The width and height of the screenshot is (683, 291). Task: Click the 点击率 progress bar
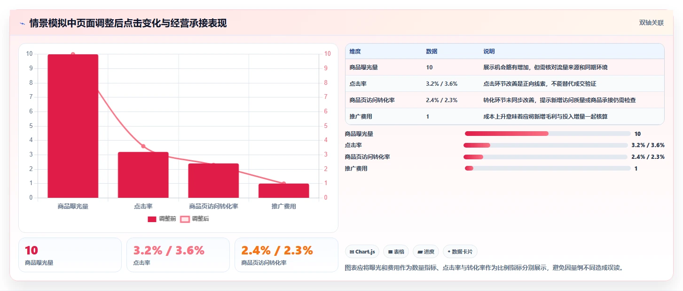[545, 145]
